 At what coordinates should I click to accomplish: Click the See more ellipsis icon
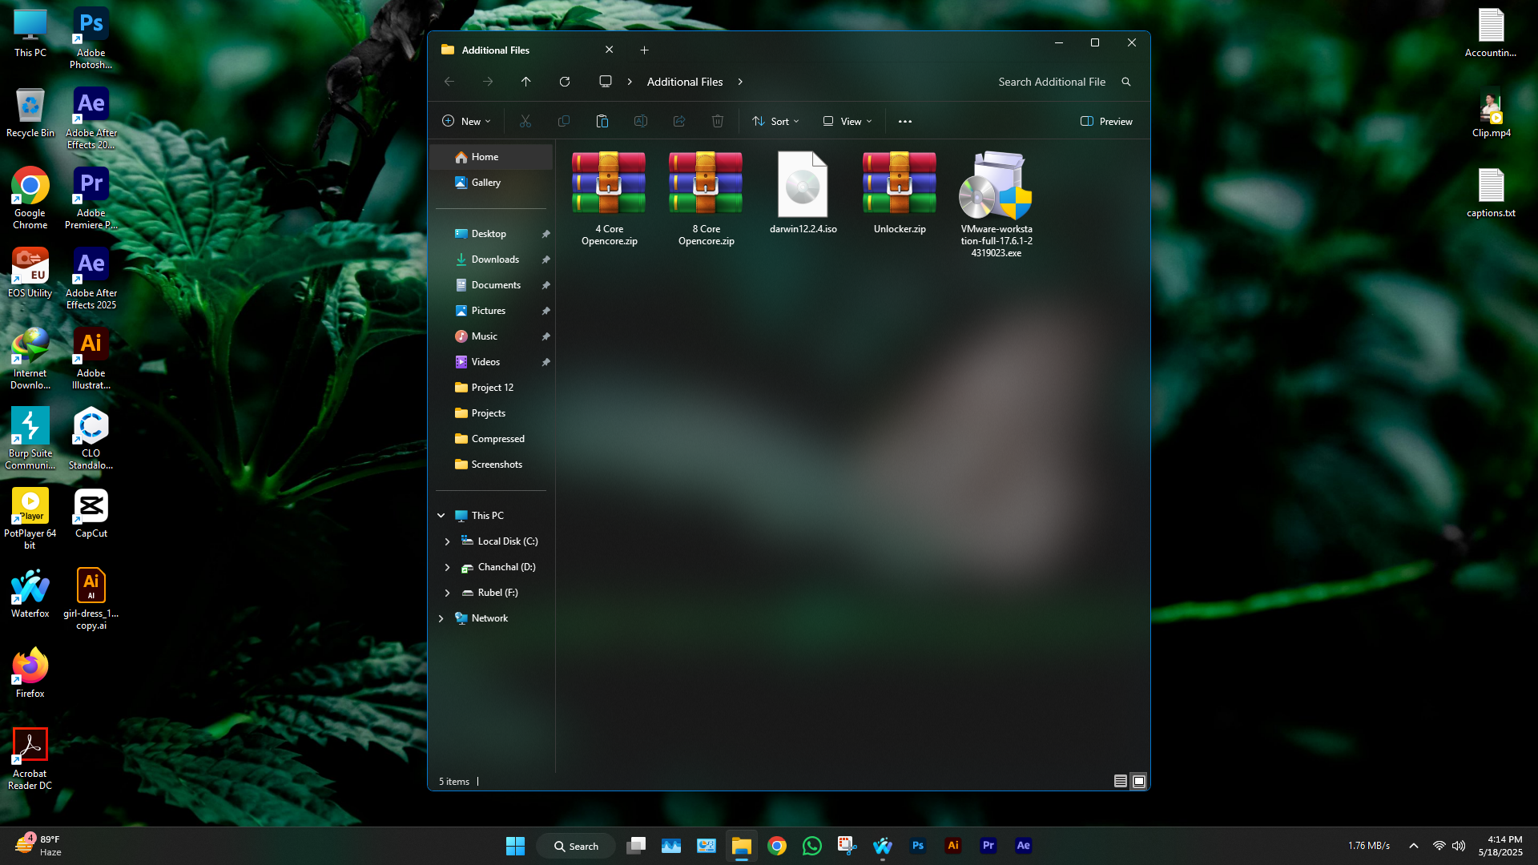pos(905,122)
